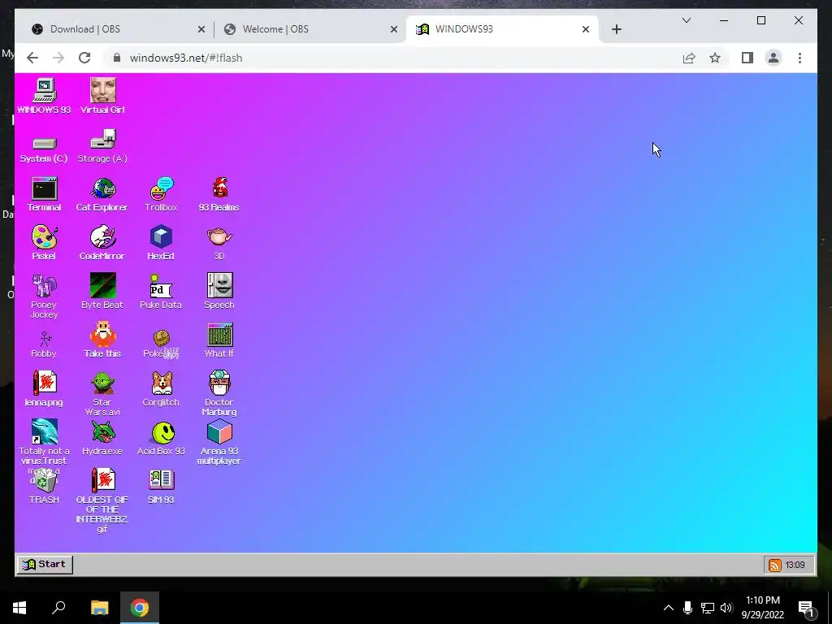Toggle the Chrome side panel
Image resolution: width=832 pixels, height=624 pixels.
click(x=747, y=58)
